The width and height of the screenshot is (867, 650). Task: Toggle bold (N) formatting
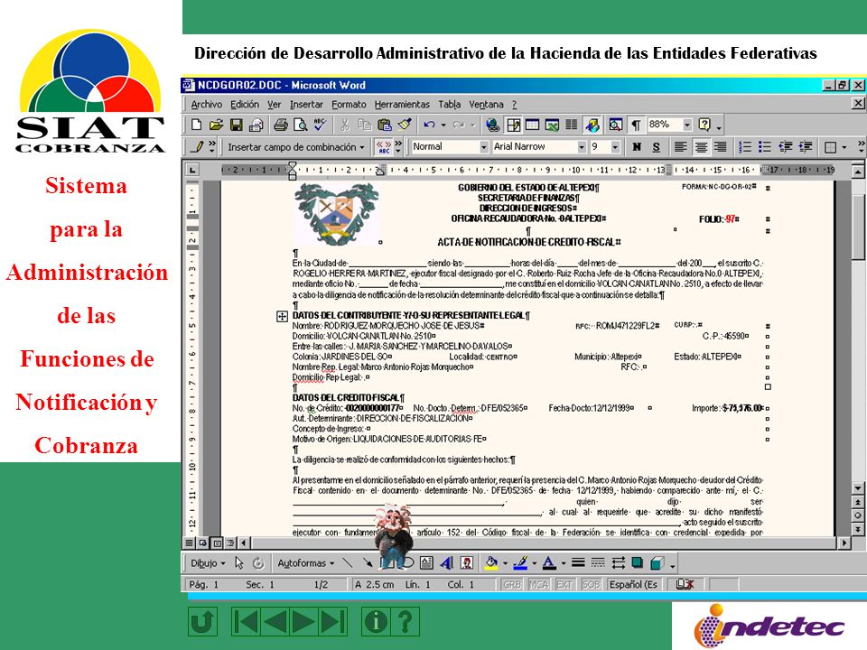tap(637, 147)
